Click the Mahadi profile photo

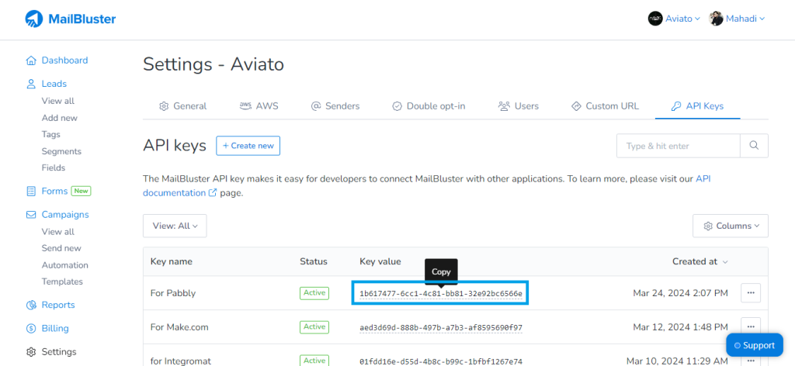click(x=716, y=19)
